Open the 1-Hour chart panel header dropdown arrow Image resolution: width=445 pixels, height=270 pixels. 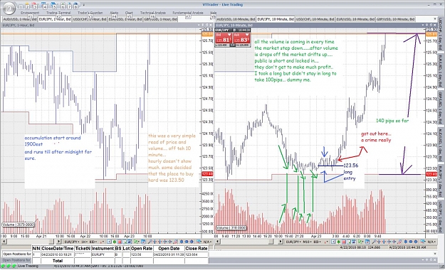[x=199, y=25]
